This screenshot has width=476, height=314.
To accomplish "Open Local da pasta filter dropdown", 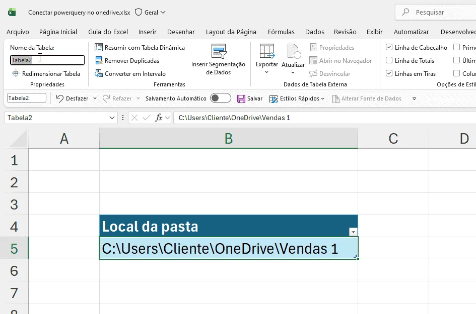I will click(x=353, y=232).
